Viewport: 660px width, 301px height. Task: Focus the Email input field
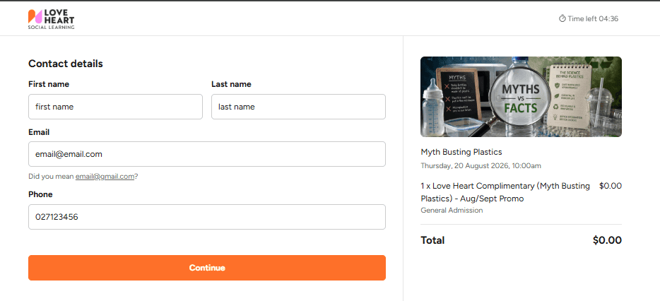click(x=206, y=154)
